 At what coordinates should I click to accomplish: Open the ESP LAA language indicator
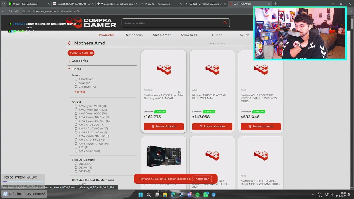pyautogui.click(x=320, y=195)
